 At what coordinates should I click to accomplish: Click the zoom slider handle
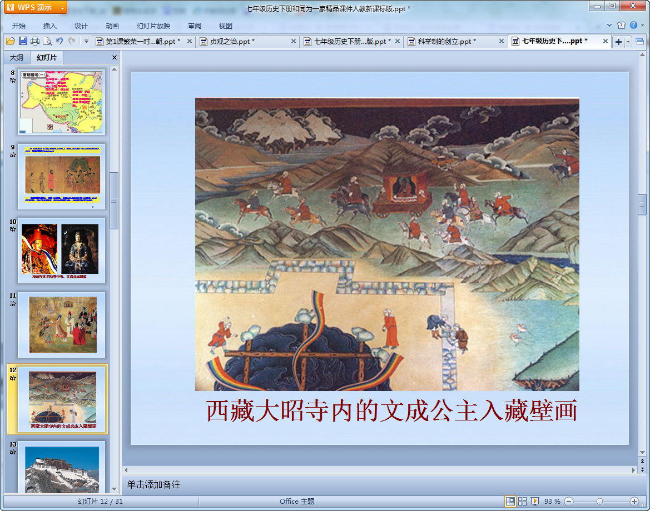coord(599,502)
